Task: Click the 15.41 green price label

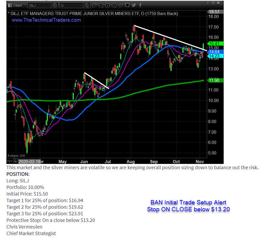Action: (215, 44)
